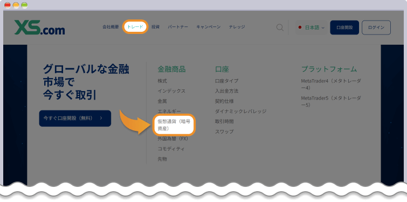Open the キャンペーン menu
The width and height of the screenshot is (407, 202).
(209, 27)
